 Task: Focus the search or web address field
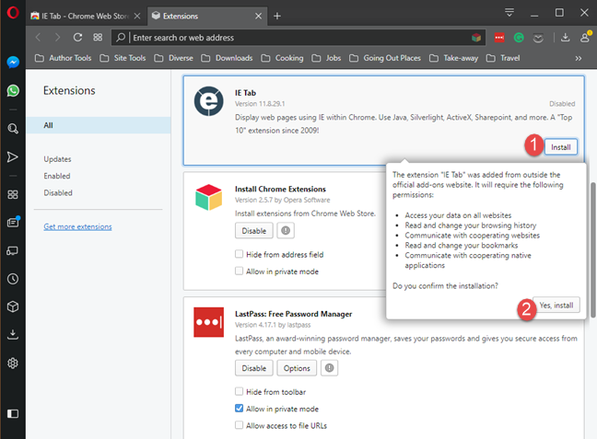(295, 38)
